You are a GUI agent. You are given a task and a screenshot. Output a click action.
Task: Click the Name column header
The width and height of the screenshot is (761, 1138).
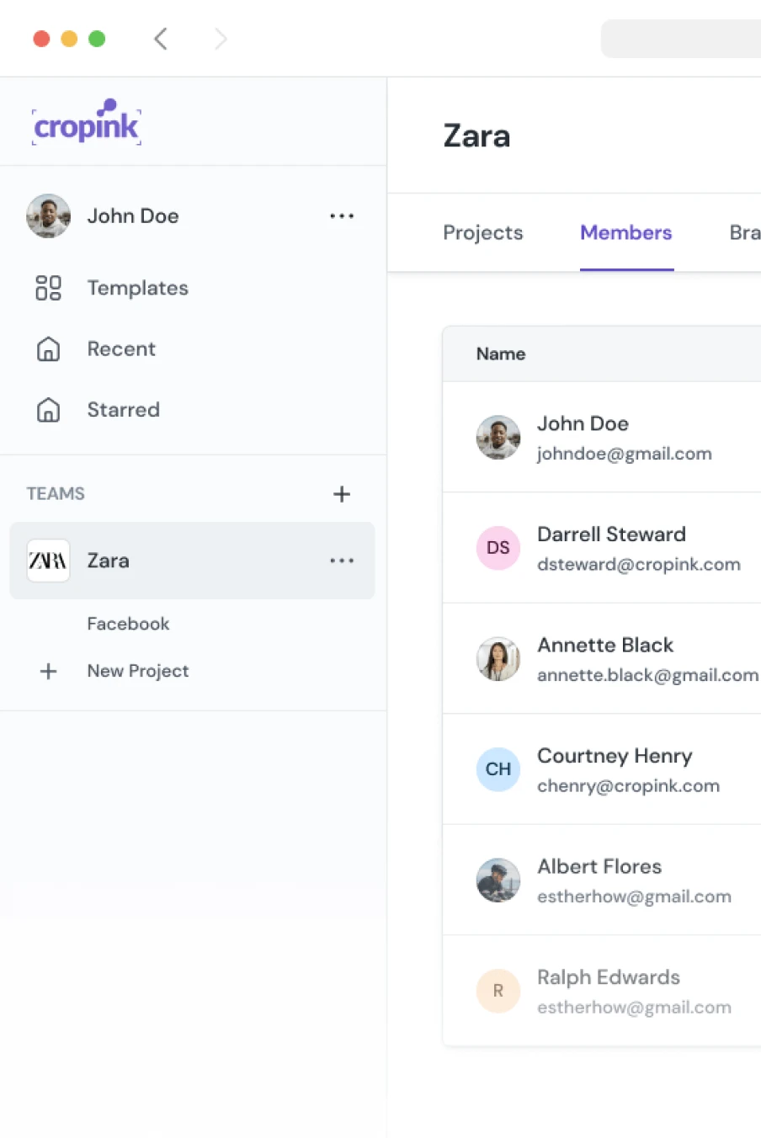501,354
